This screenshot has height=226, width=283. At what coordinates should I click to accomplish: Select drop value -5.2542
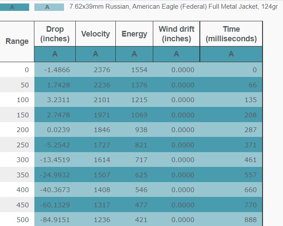tap(57, 145)
